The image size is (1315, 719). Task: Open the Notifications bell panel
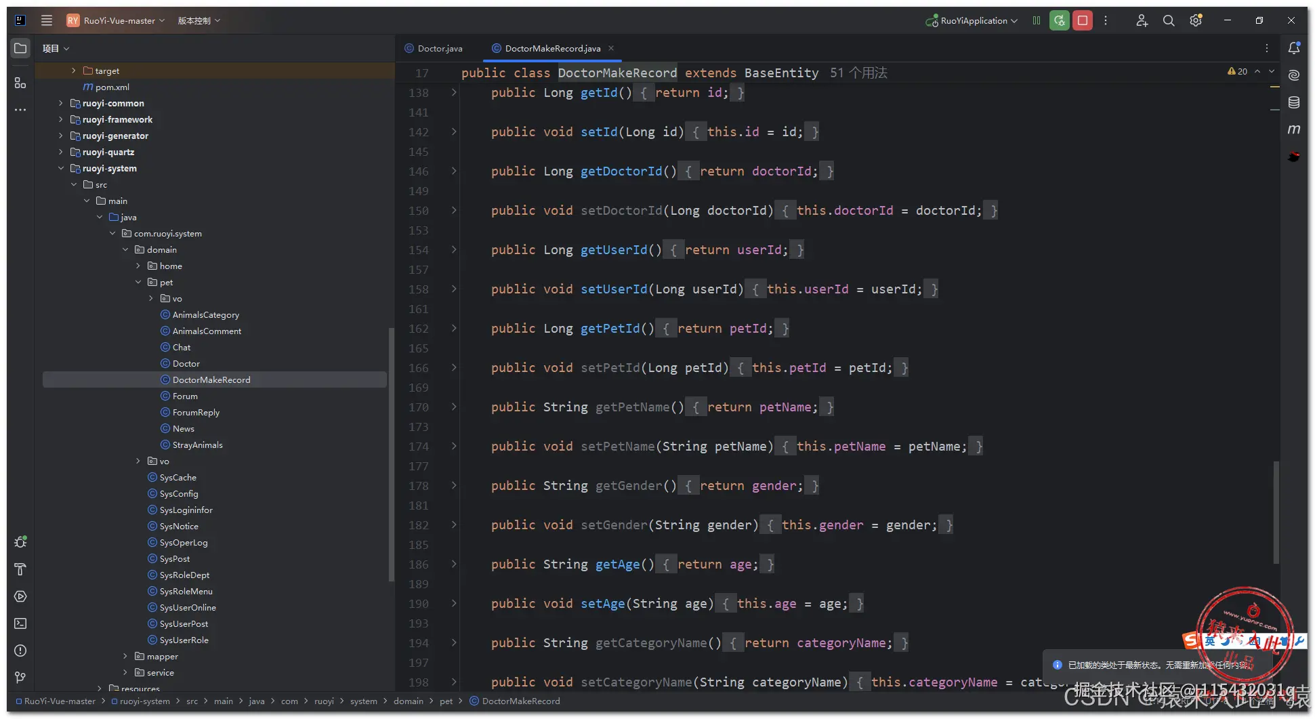(x=1294, y=48)
